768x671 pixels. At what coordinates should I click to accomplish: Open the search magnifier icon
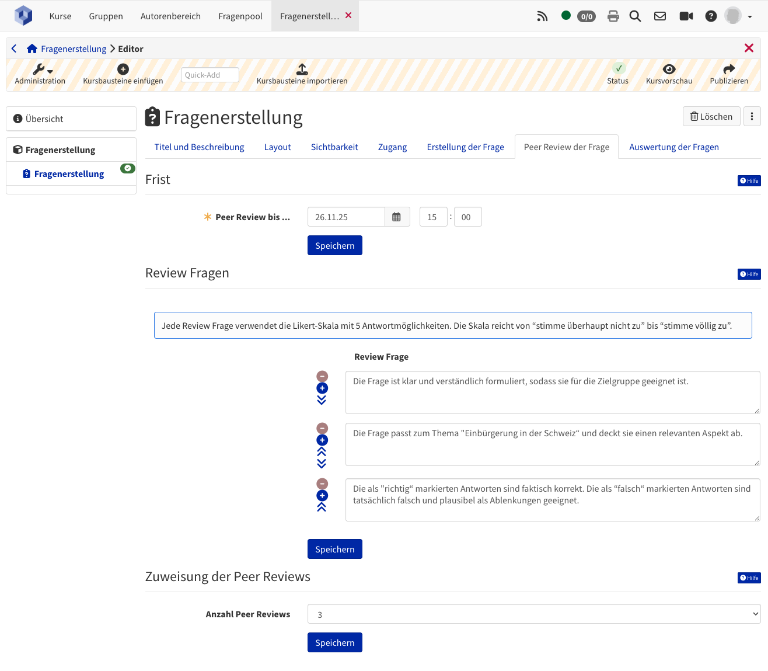tap(635, 16)
